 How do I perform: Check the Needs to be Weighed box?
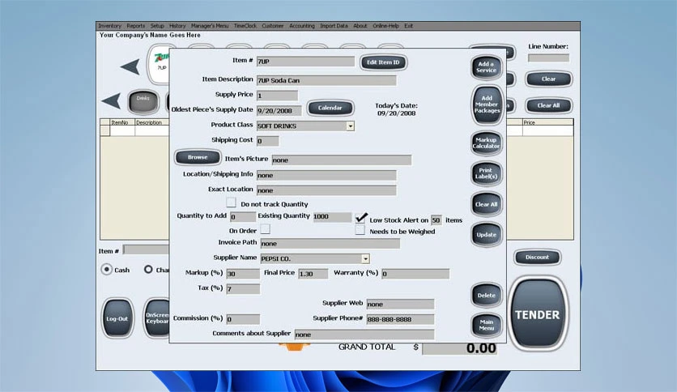(x=360, y=229)
